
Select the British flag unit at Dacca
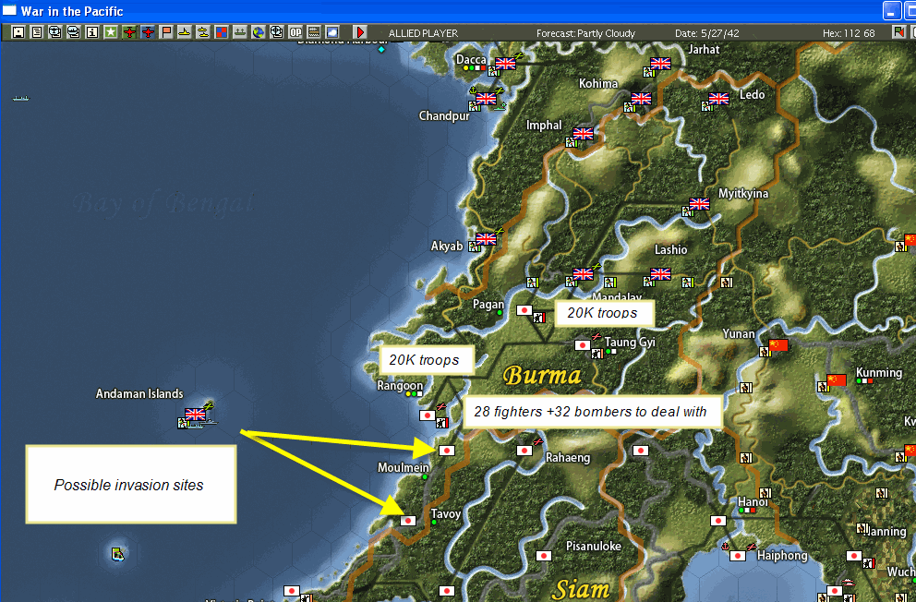(505, 64)
